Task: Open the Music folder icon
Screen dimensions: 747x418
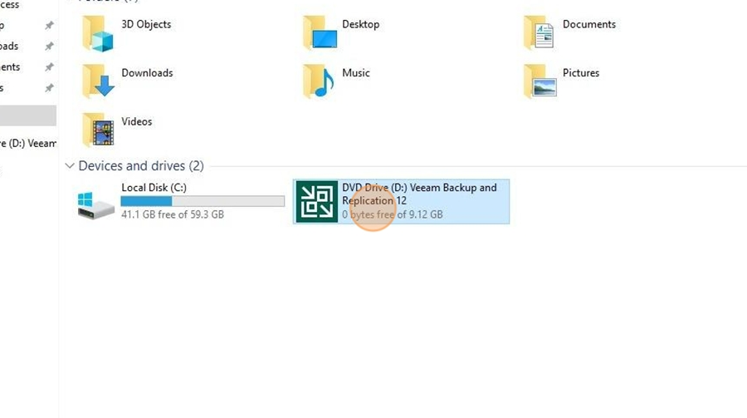Action: click(x=318, y=81)
